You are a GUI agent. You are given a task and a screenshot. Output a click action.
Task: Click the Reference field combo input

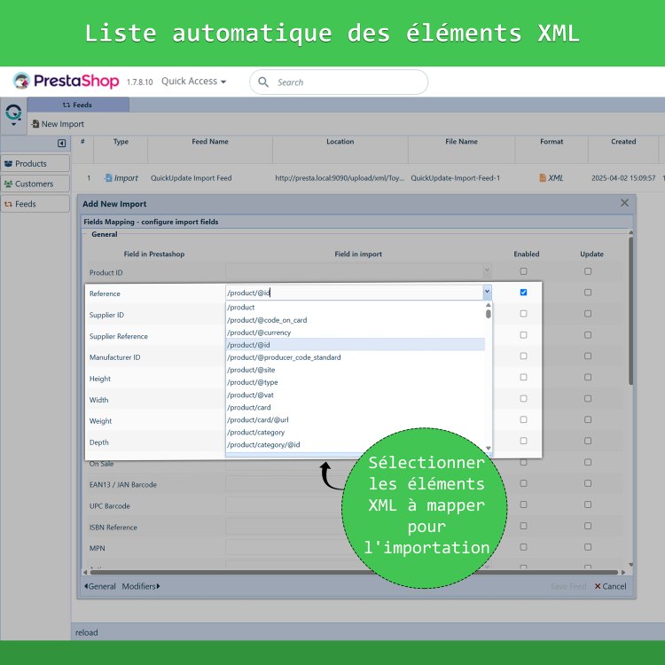pos(354,293)
